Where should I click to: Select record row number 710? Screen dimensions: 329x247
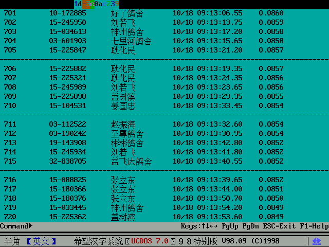10,105
